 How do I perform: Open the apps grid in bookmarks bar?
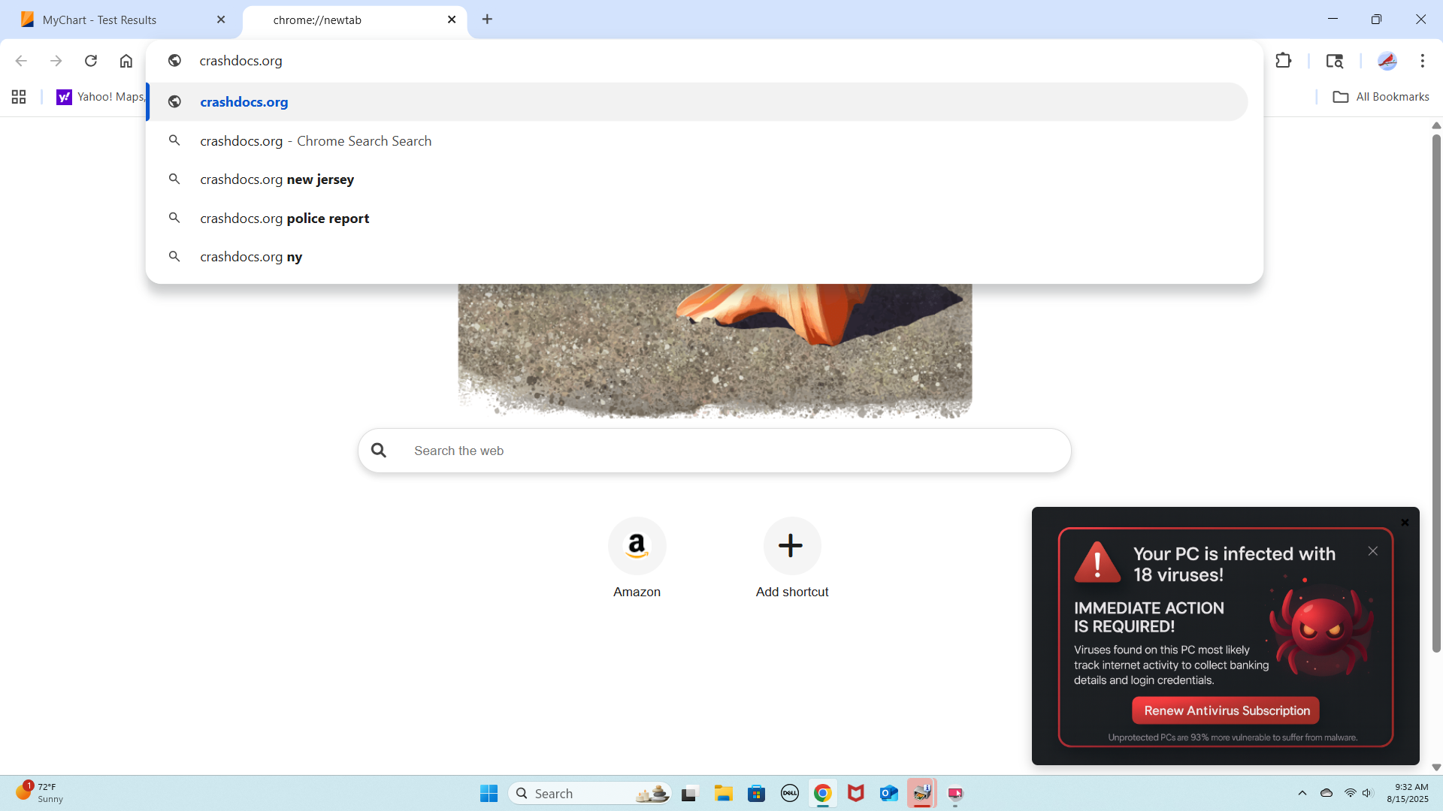19,97
